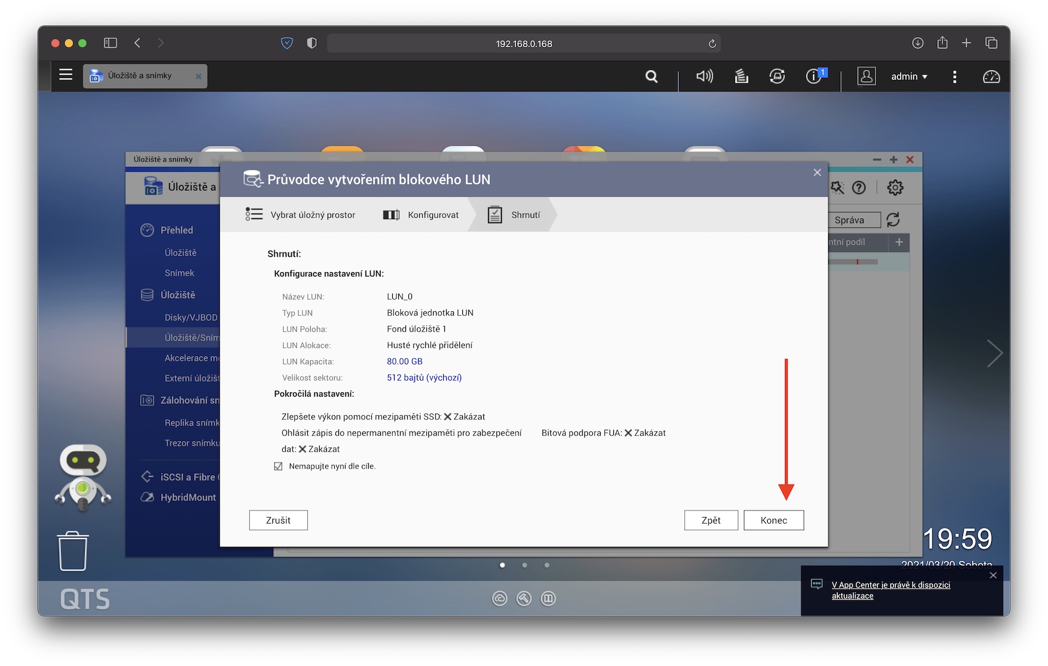The width and height of the screenshot is (1048, 666).
Task: Open storage app settings gear icon
Action: pyautogui.click(x=895, y=187)
